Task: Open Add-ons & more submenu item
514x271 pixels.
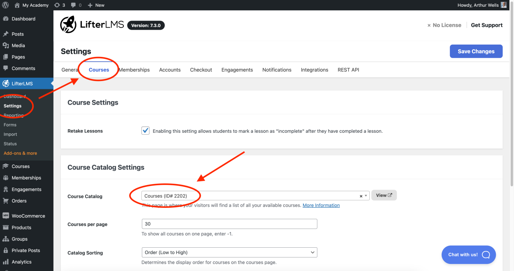Action: tap(21, 153)
